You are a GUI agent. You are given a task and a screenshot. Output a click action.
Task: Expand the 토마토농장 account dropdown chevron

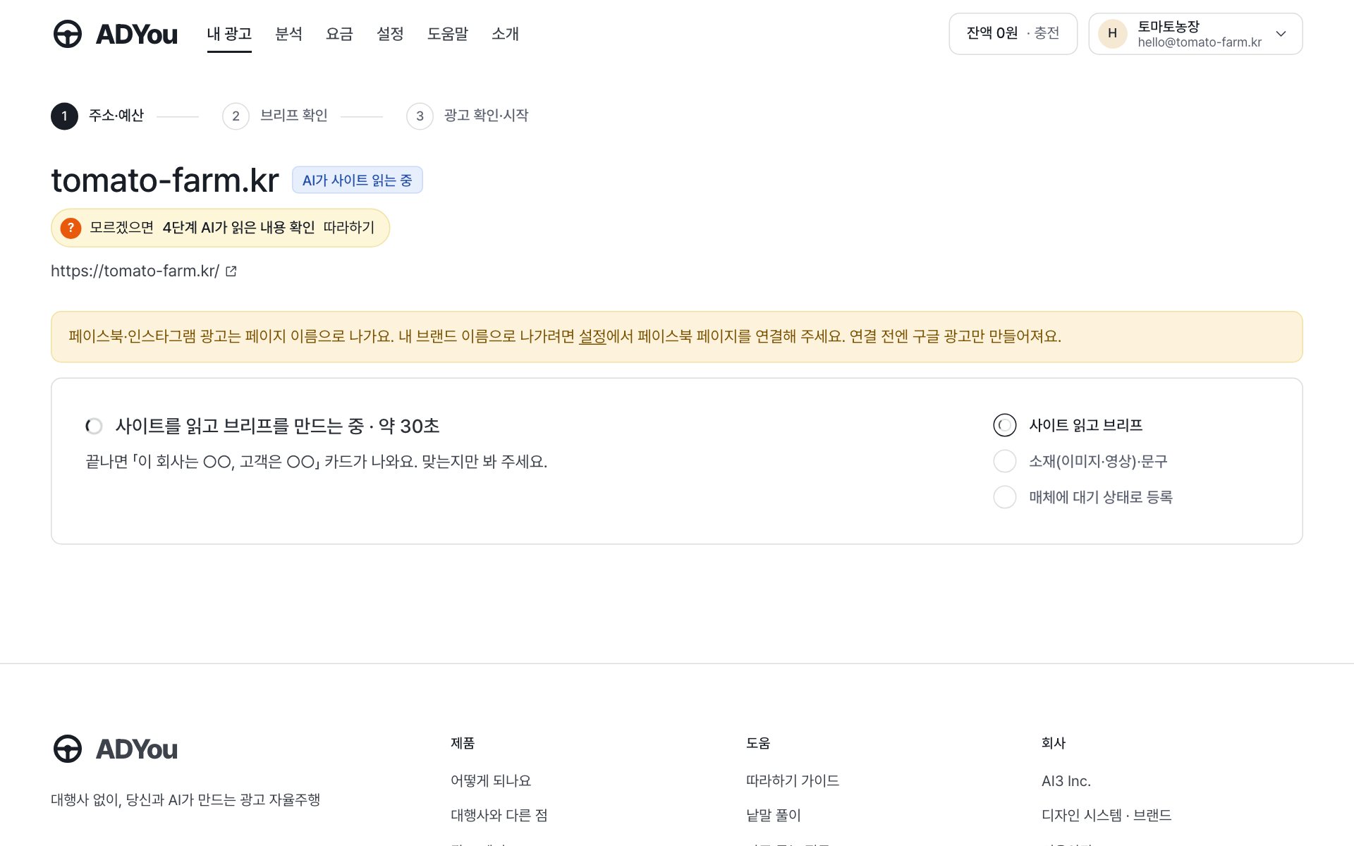[1281, 34]
